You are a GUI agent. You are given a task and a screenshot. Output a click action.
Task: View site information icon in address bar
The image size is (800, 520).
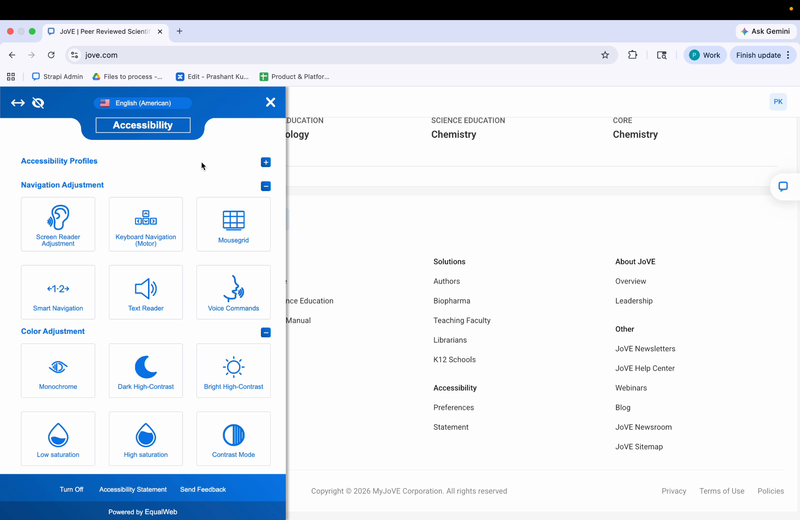click(75, 55)
